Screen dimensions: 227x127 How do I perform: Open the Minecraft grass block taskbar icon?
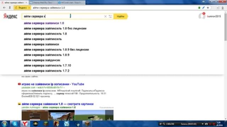click(x=46, y=124)
